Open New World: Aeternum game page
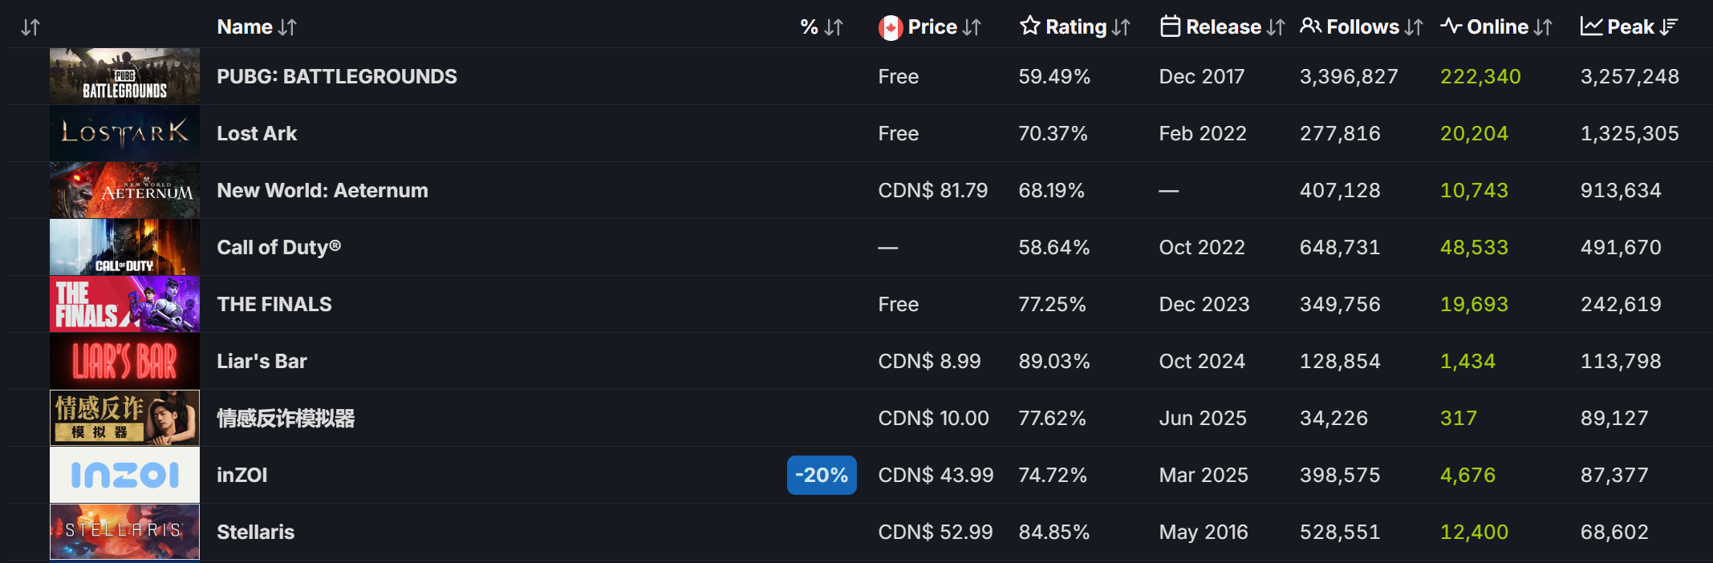The width and height of the screenshot is (1713, 563). [322, 190]
